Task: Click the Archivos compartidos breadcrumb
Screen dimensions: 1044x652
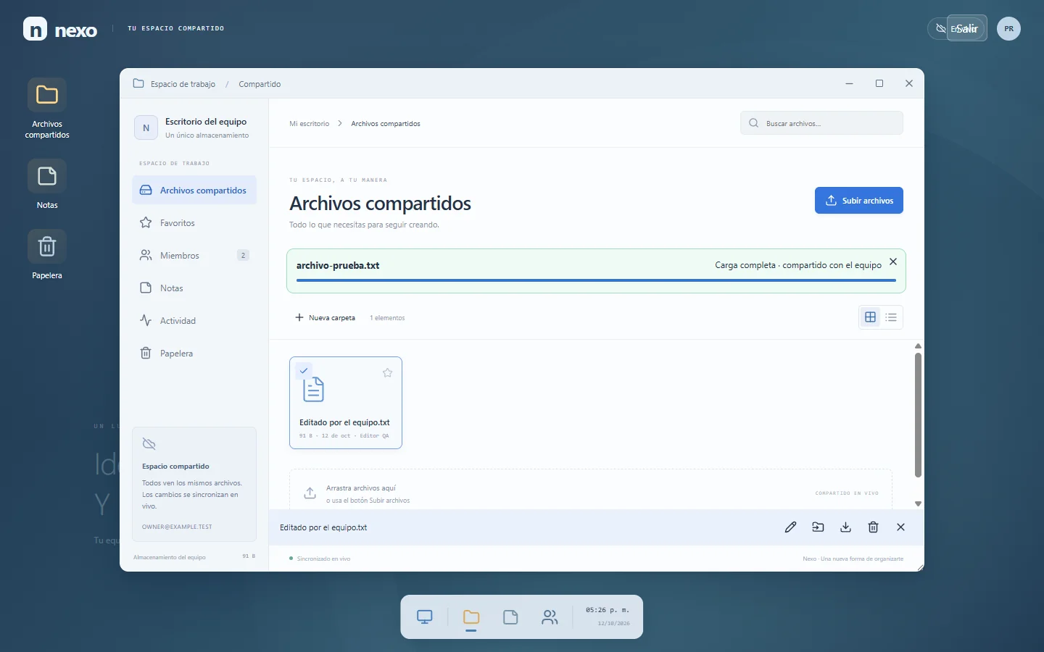Action: point(386,124)
